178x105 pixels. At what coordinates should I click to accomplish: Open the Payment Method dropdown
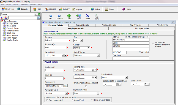(x=98, y=93)
